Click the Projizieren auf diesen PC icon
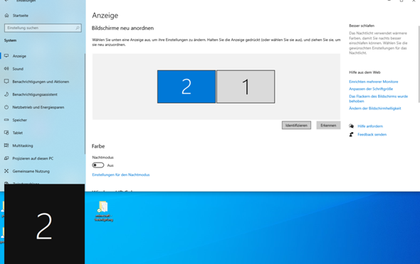 coord(6,158)
